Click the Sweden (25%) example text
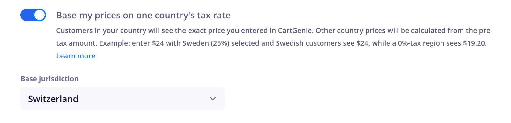 tap(206, 43)
